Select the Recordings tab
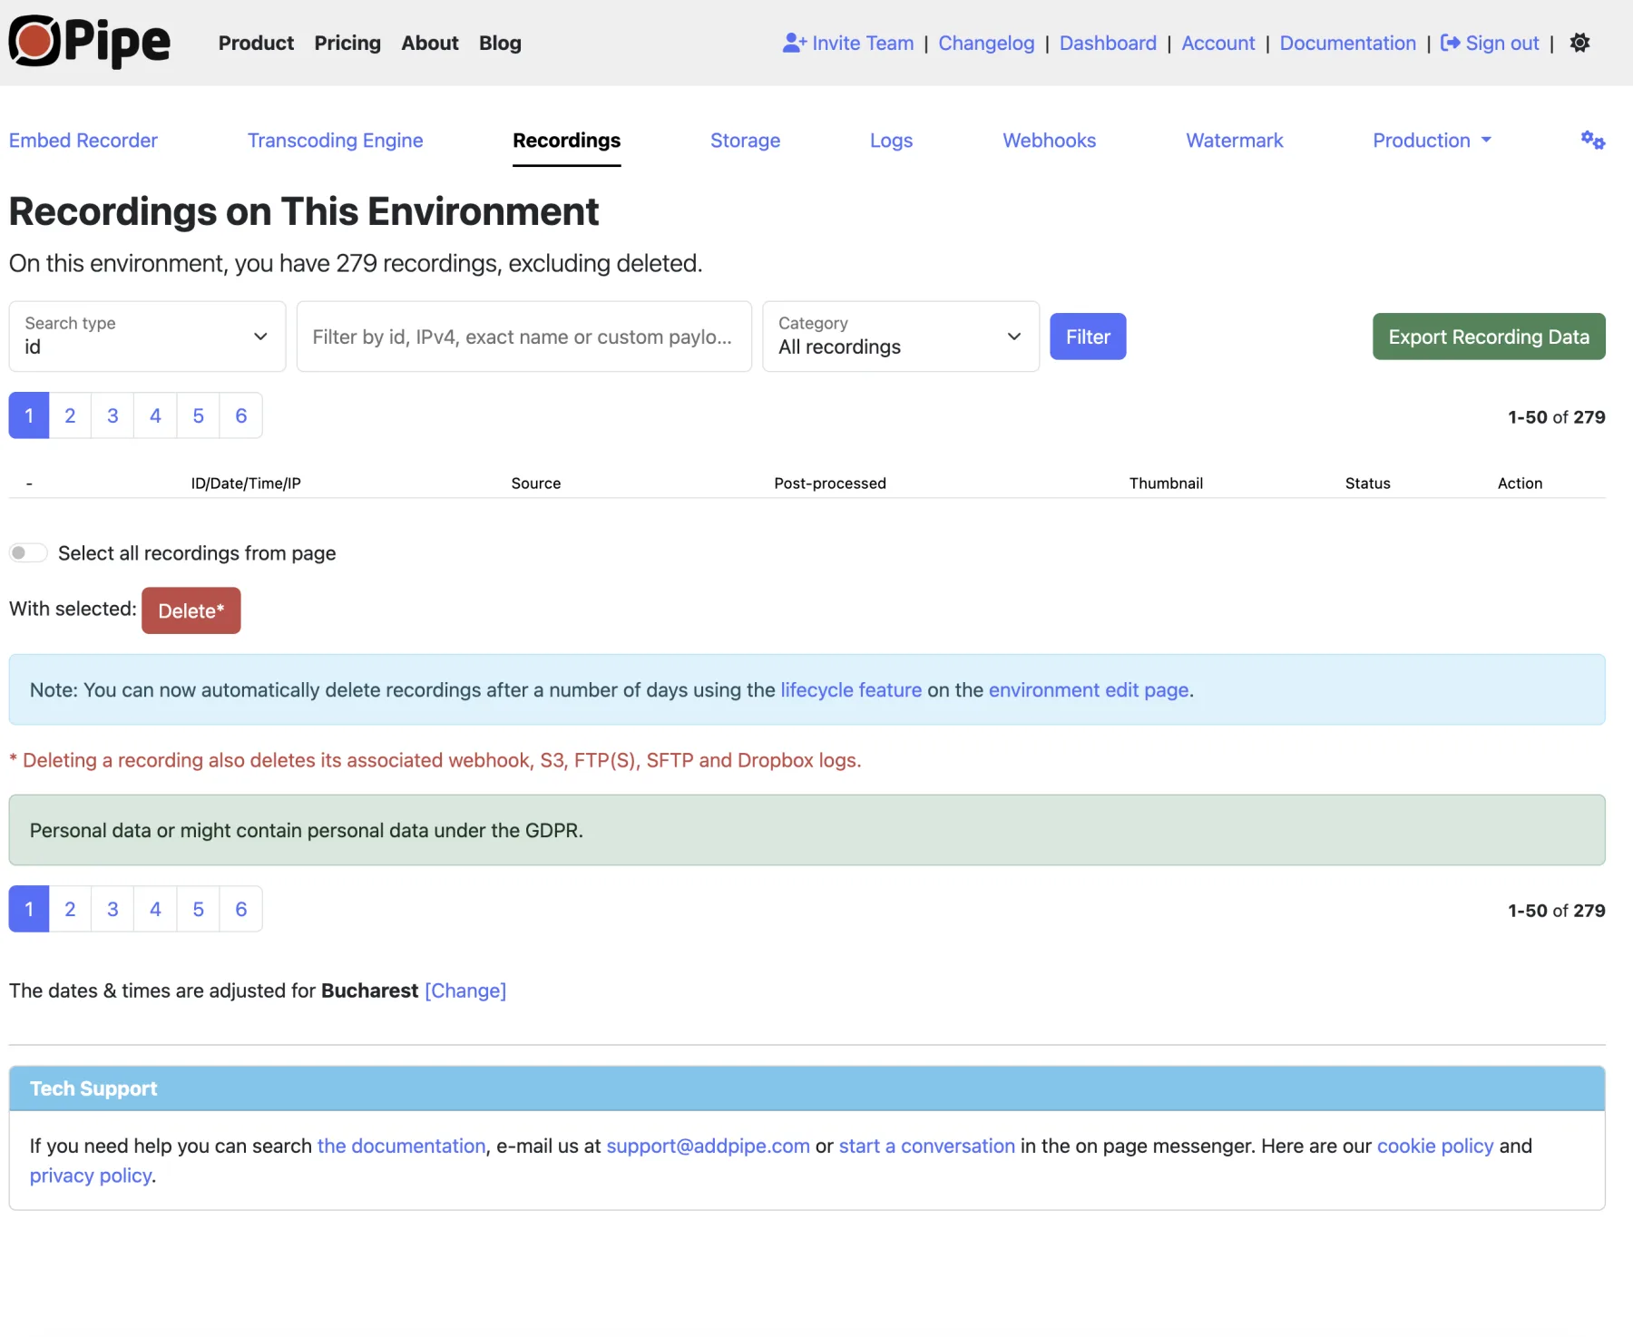 click(x=567, y=141)
